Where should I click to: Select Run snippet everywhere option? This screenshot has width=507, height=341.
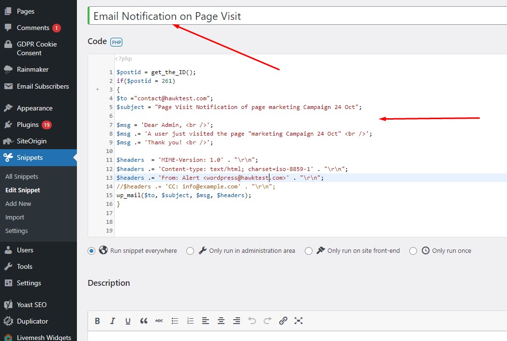(91, 251)
